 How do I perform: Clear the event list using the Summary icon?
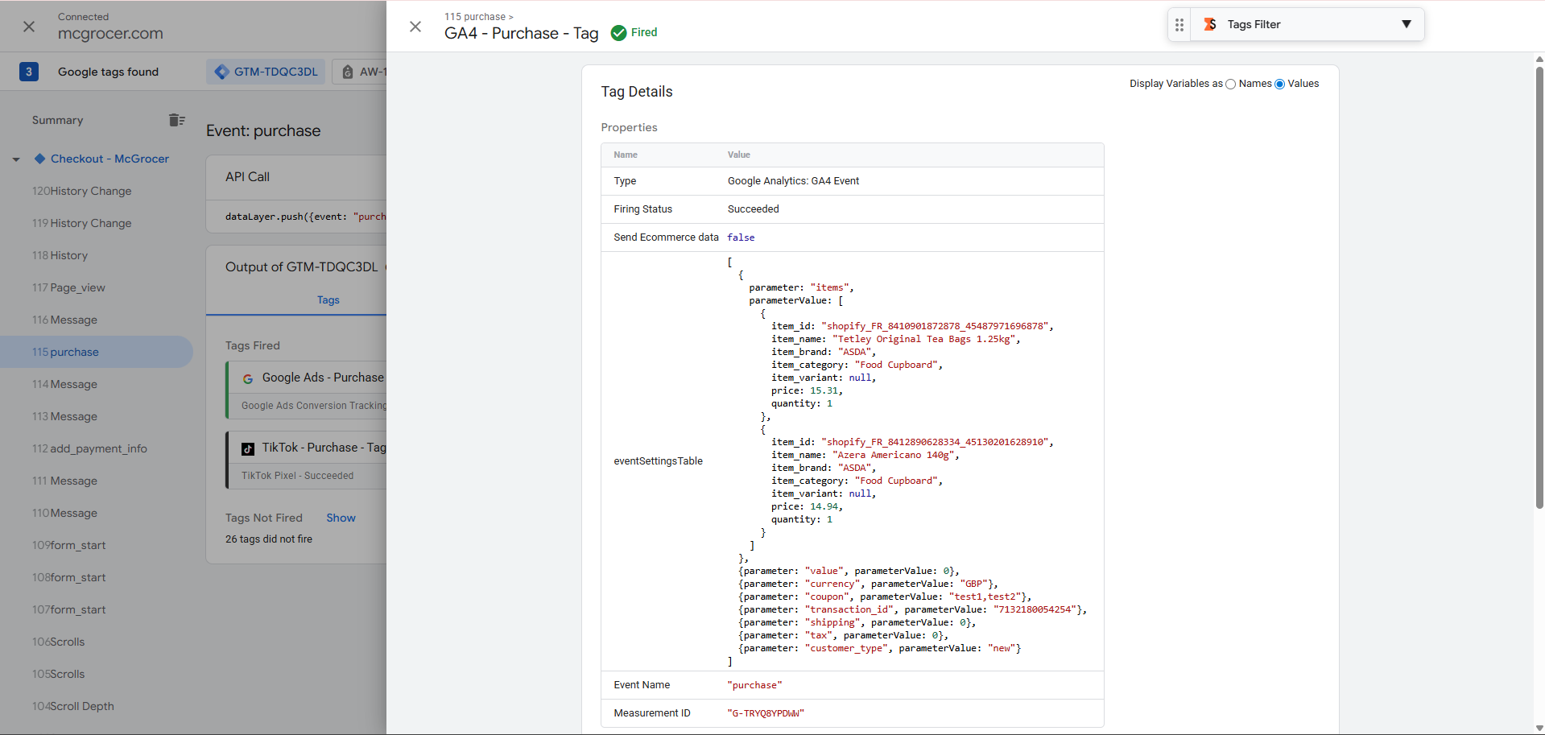coord(176,120)
